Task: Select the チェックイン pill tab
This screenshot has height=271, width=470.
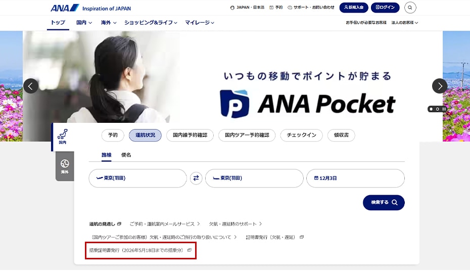Action: click(x=302, y=135)
